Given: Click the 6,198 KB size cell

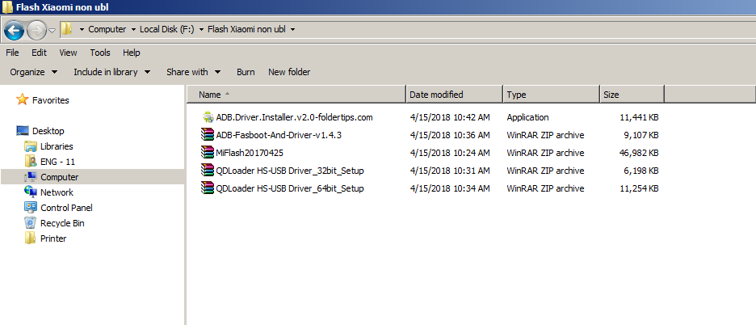Looking at the screenshot, I should 640,171.
